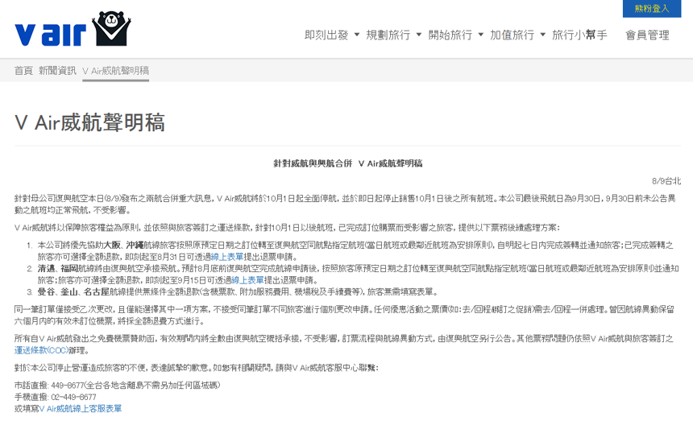The image size is (693, 421).
Task: Click the V Air威航聲明稿 page heading
Action: coord(89,122)
